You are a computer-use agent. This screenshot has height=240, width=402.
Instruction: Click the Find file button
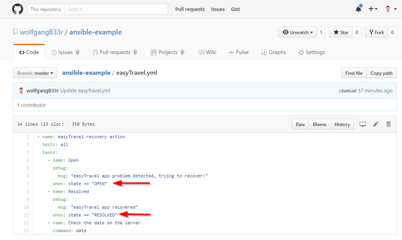pyautogui.click(x=354, y=73)
